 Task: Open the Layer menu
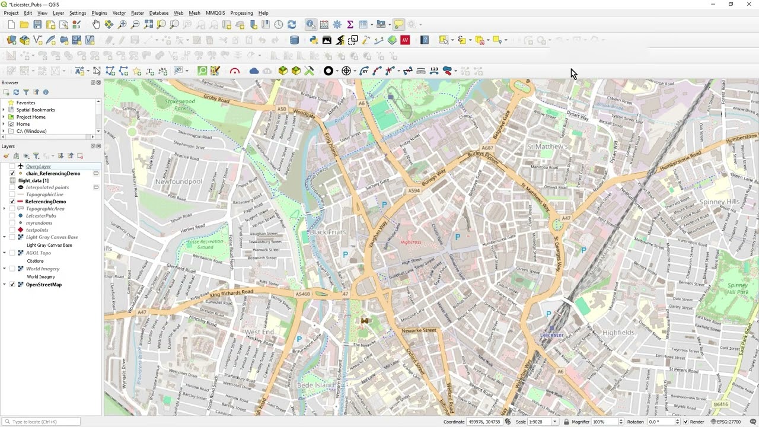tap(58, 13)
